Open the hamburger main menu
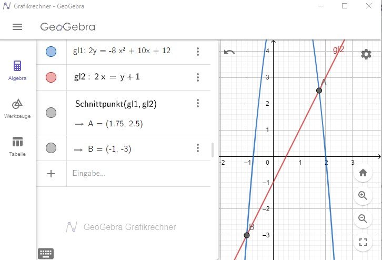 [x=17, y=27]
